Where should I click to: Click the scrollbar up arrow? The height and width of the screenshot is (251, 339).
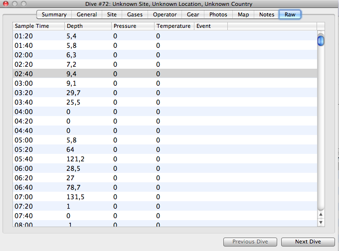[x=321, y=214]
